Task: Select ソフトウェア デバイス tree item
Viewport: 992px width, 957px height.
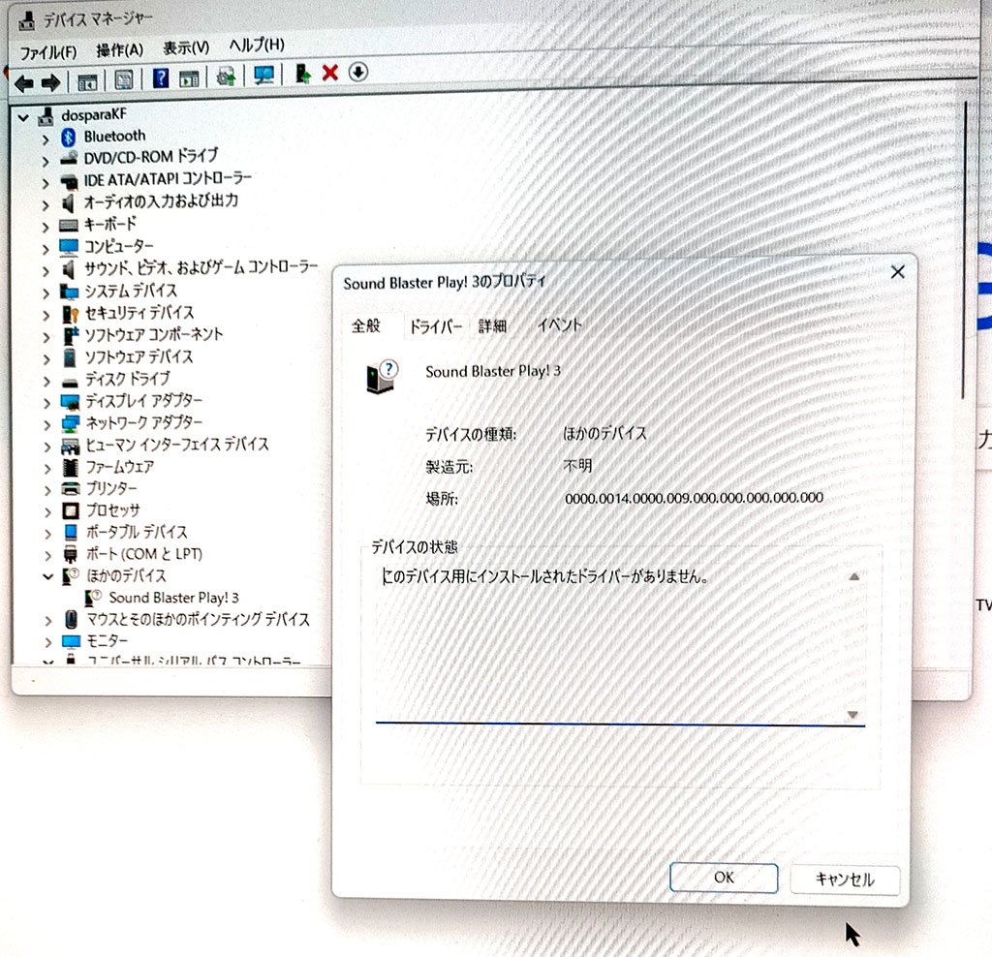Action: coord(139,357)
